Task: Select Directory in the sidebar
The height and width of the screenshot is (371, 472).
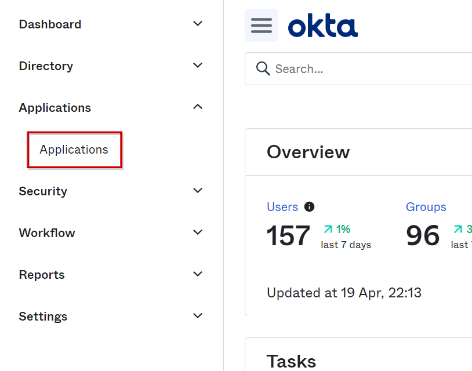Action: (46, 66)
